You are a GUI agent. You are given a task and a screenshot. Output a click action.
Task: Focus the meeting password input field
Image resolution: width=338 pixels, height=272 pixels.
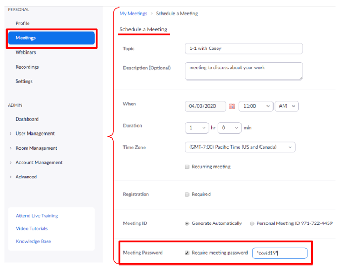coord(279,253)
